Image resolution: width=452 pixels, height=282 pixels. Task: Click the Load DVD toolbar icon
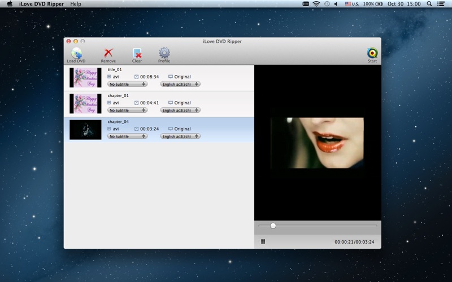76,54
